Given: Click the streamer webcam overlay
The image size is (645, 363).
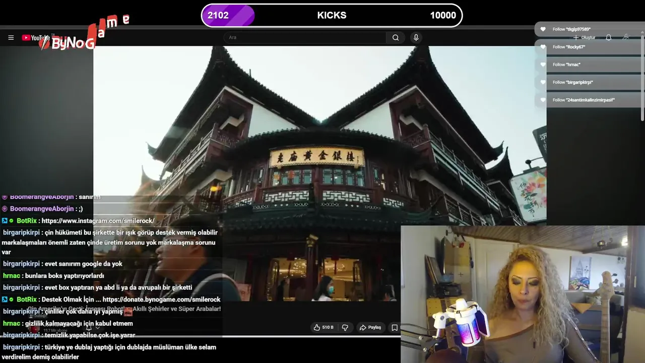Looking at the screenshot, I should pos(523,294).
